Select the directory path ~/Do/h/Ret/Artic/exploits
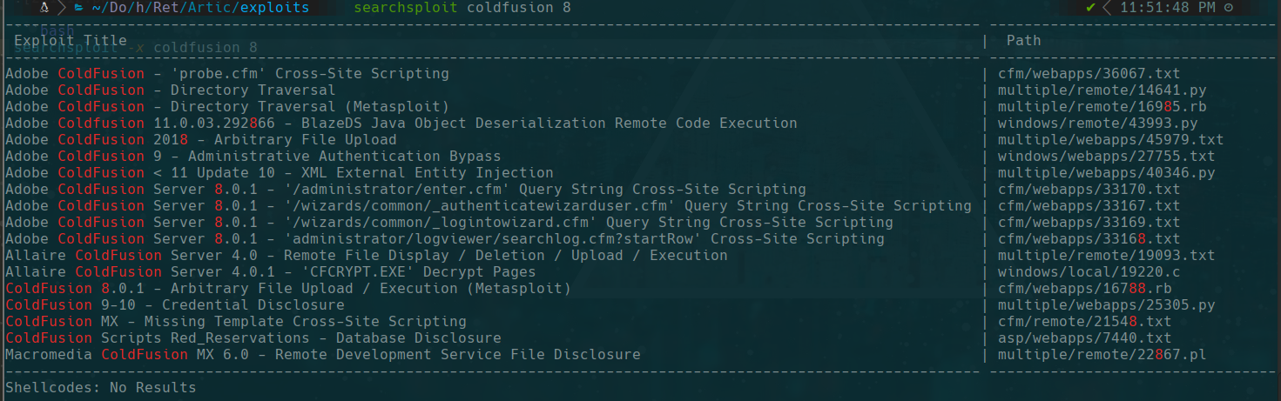 coord(203,8)
